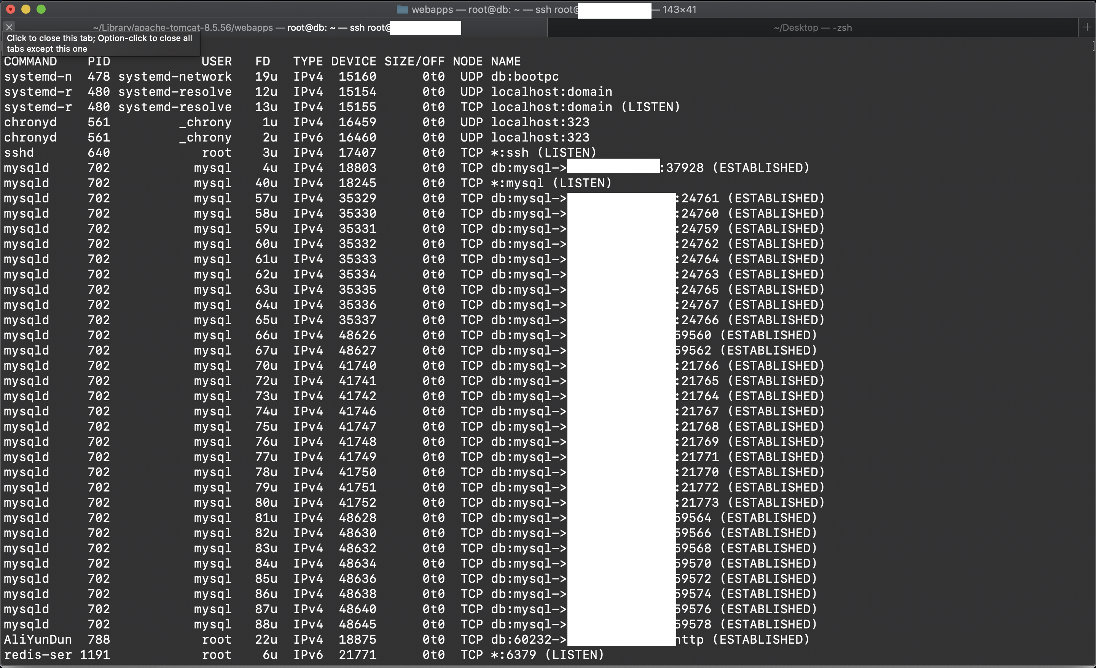Image resolution: width=1096 pixels, height=668 pixels.
Task: Click PID 640 in sshd row
Action: point(99,153)
